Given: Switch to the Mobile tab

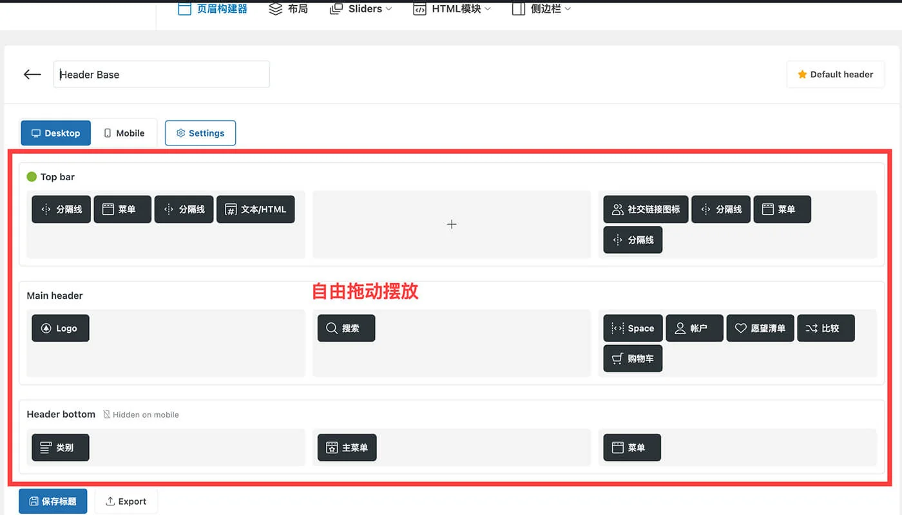Looking at the screenshot, I should point(125,133).
